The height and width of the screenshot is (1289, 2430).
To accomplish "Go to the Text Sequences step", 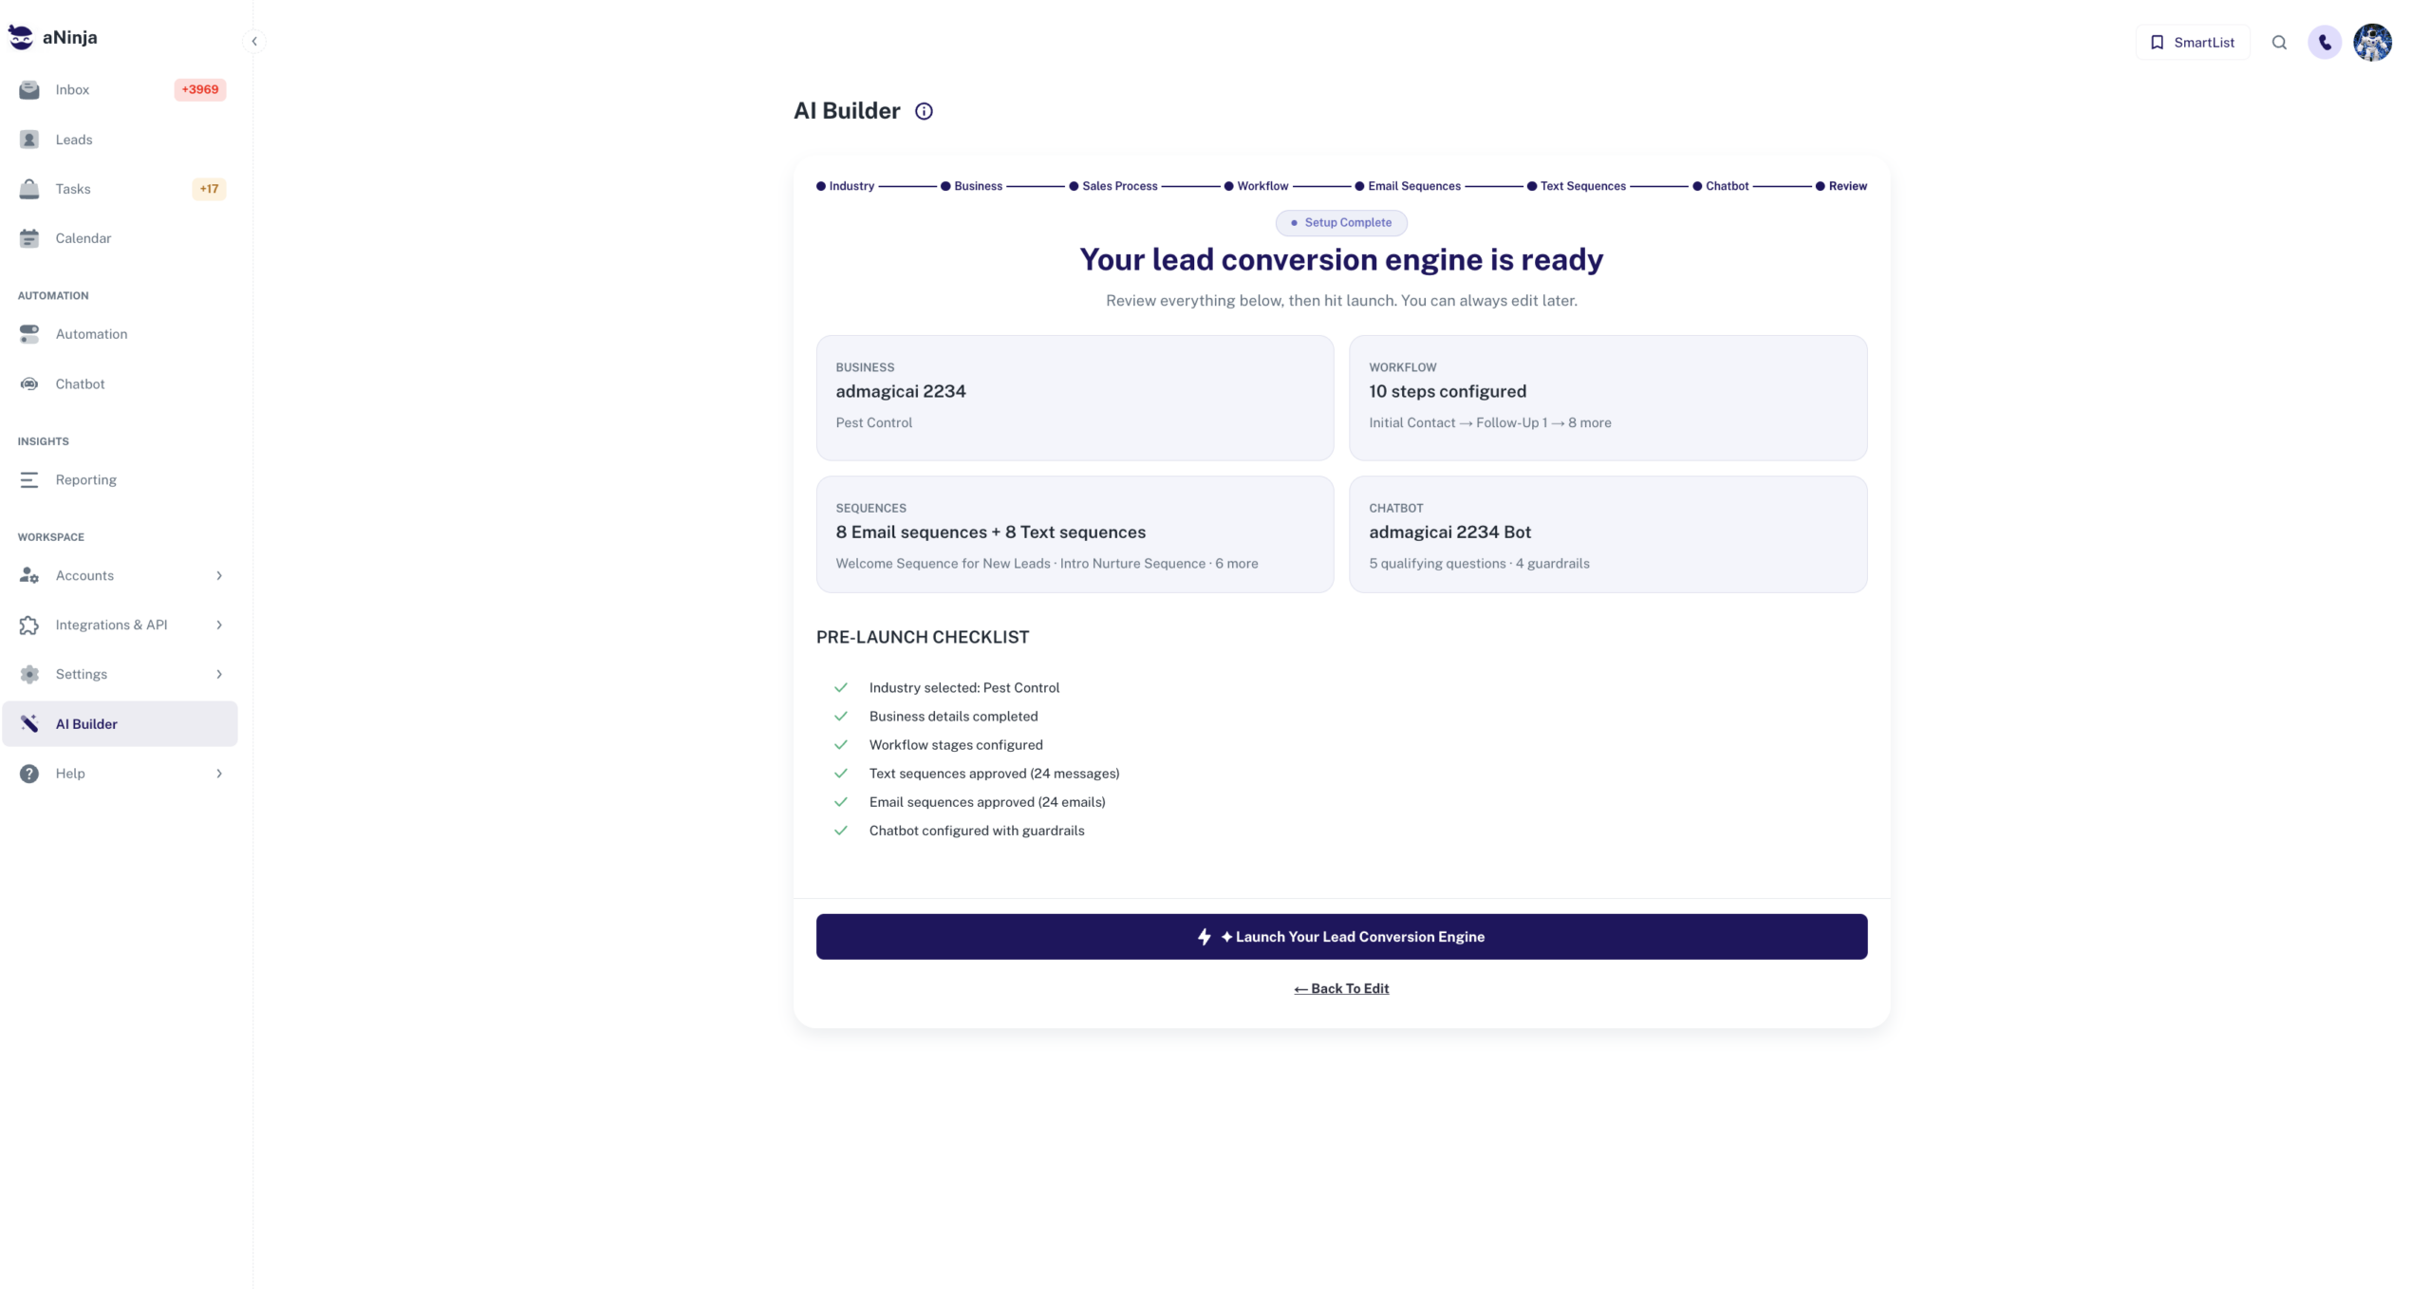I will click(x=1577, y=186).
